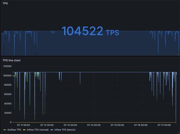Select the 07-12 00:00 time axis label
This screenshot has height=134, width=180.
pos(47,125)
